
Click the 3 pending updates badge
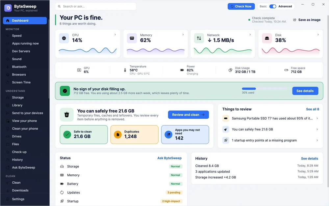[x=174, y=192]
